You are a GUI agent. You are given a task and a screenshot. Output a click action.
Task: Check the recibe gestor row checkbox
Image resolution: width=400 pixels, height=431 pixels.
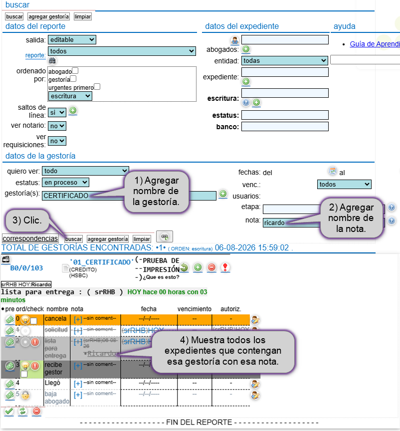pos(24,374)
